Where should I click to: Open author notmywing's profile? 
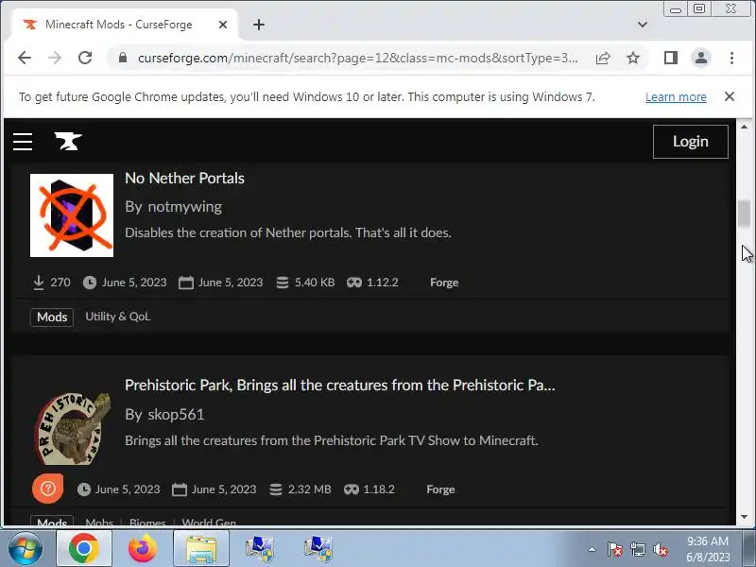coord(184,207)
